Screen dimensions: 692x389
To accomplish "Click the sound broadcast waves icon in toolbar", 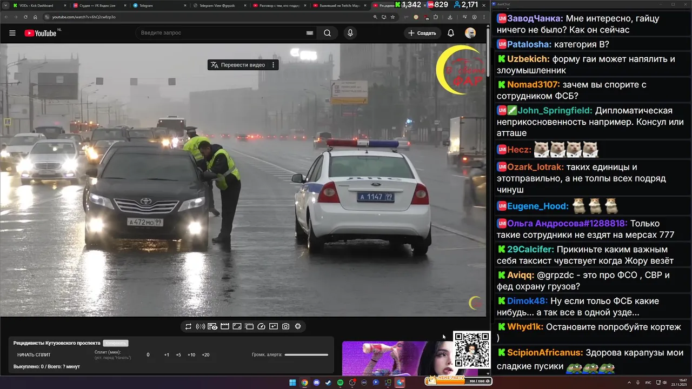I will [200, 326].
